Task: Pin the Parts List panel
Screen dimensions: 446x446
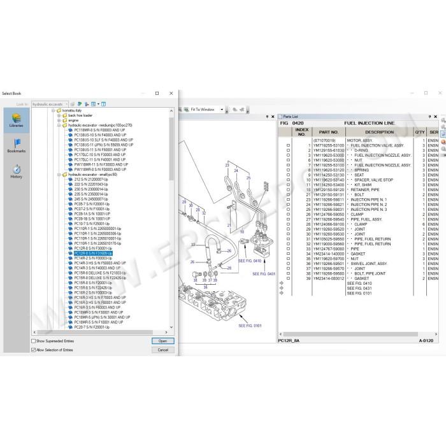Action: (x=429, y=117)
